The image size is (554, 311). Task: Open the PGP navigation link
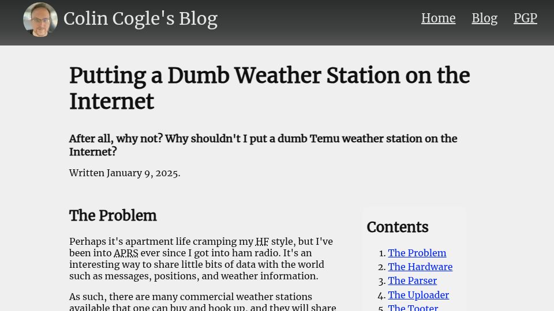[x=525, y=18]
